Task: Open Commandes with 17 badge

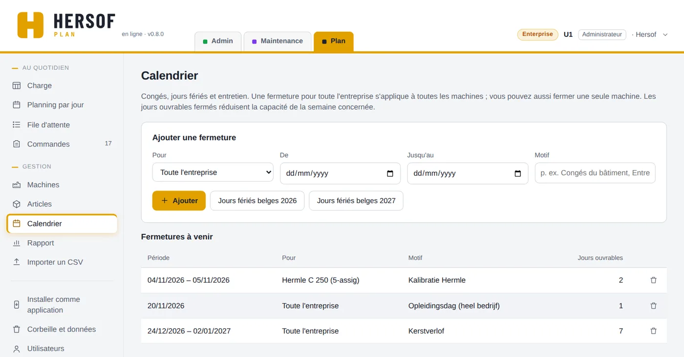Action: pos(62,144)
